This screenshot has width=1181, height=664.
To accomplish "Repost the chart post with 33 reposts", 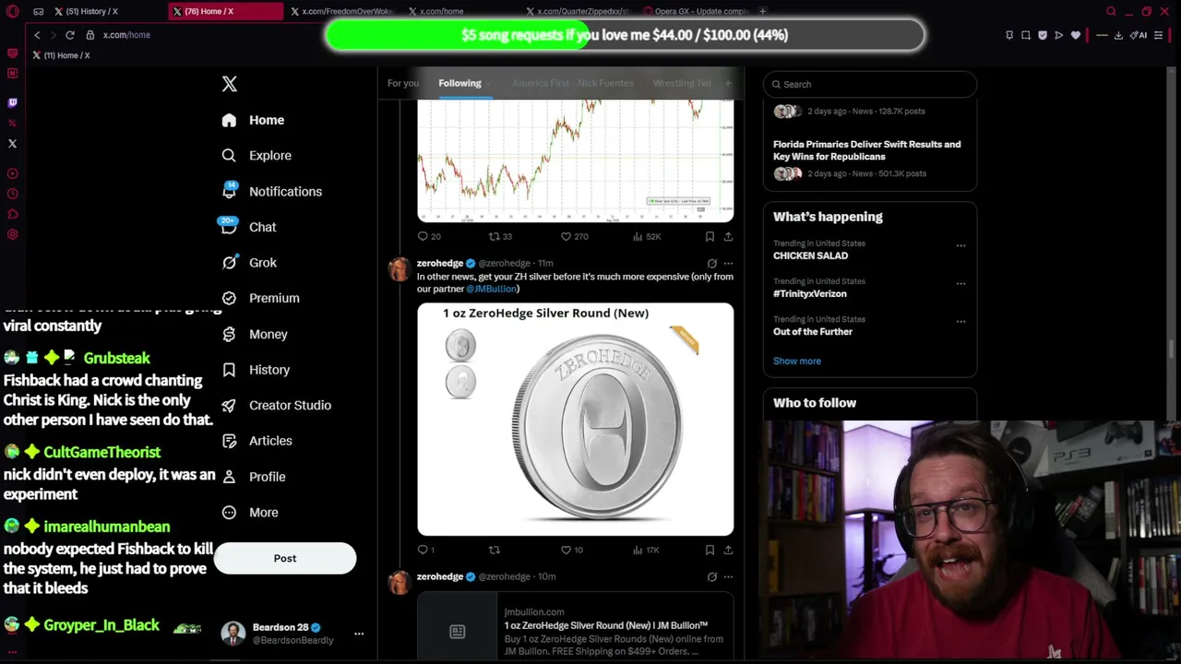I will tap(500, 237).
